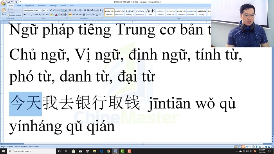Choose paragraph shading color
This screenshot has height=154, width=274.
93,14
